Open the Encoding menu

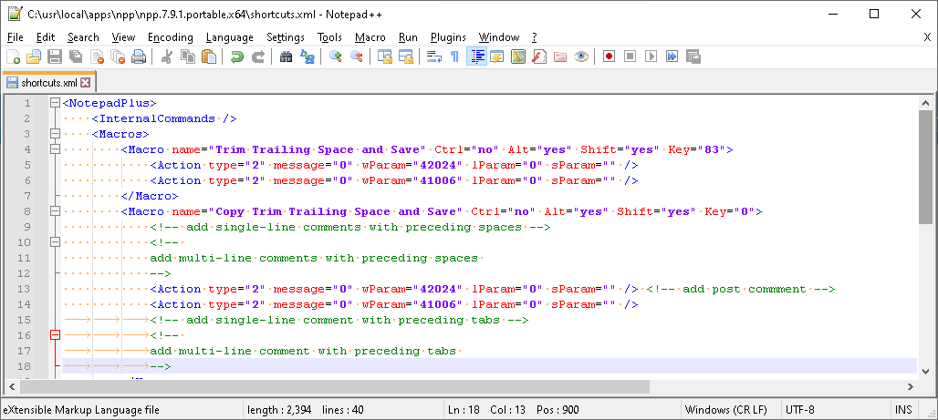tap(171, 37)
